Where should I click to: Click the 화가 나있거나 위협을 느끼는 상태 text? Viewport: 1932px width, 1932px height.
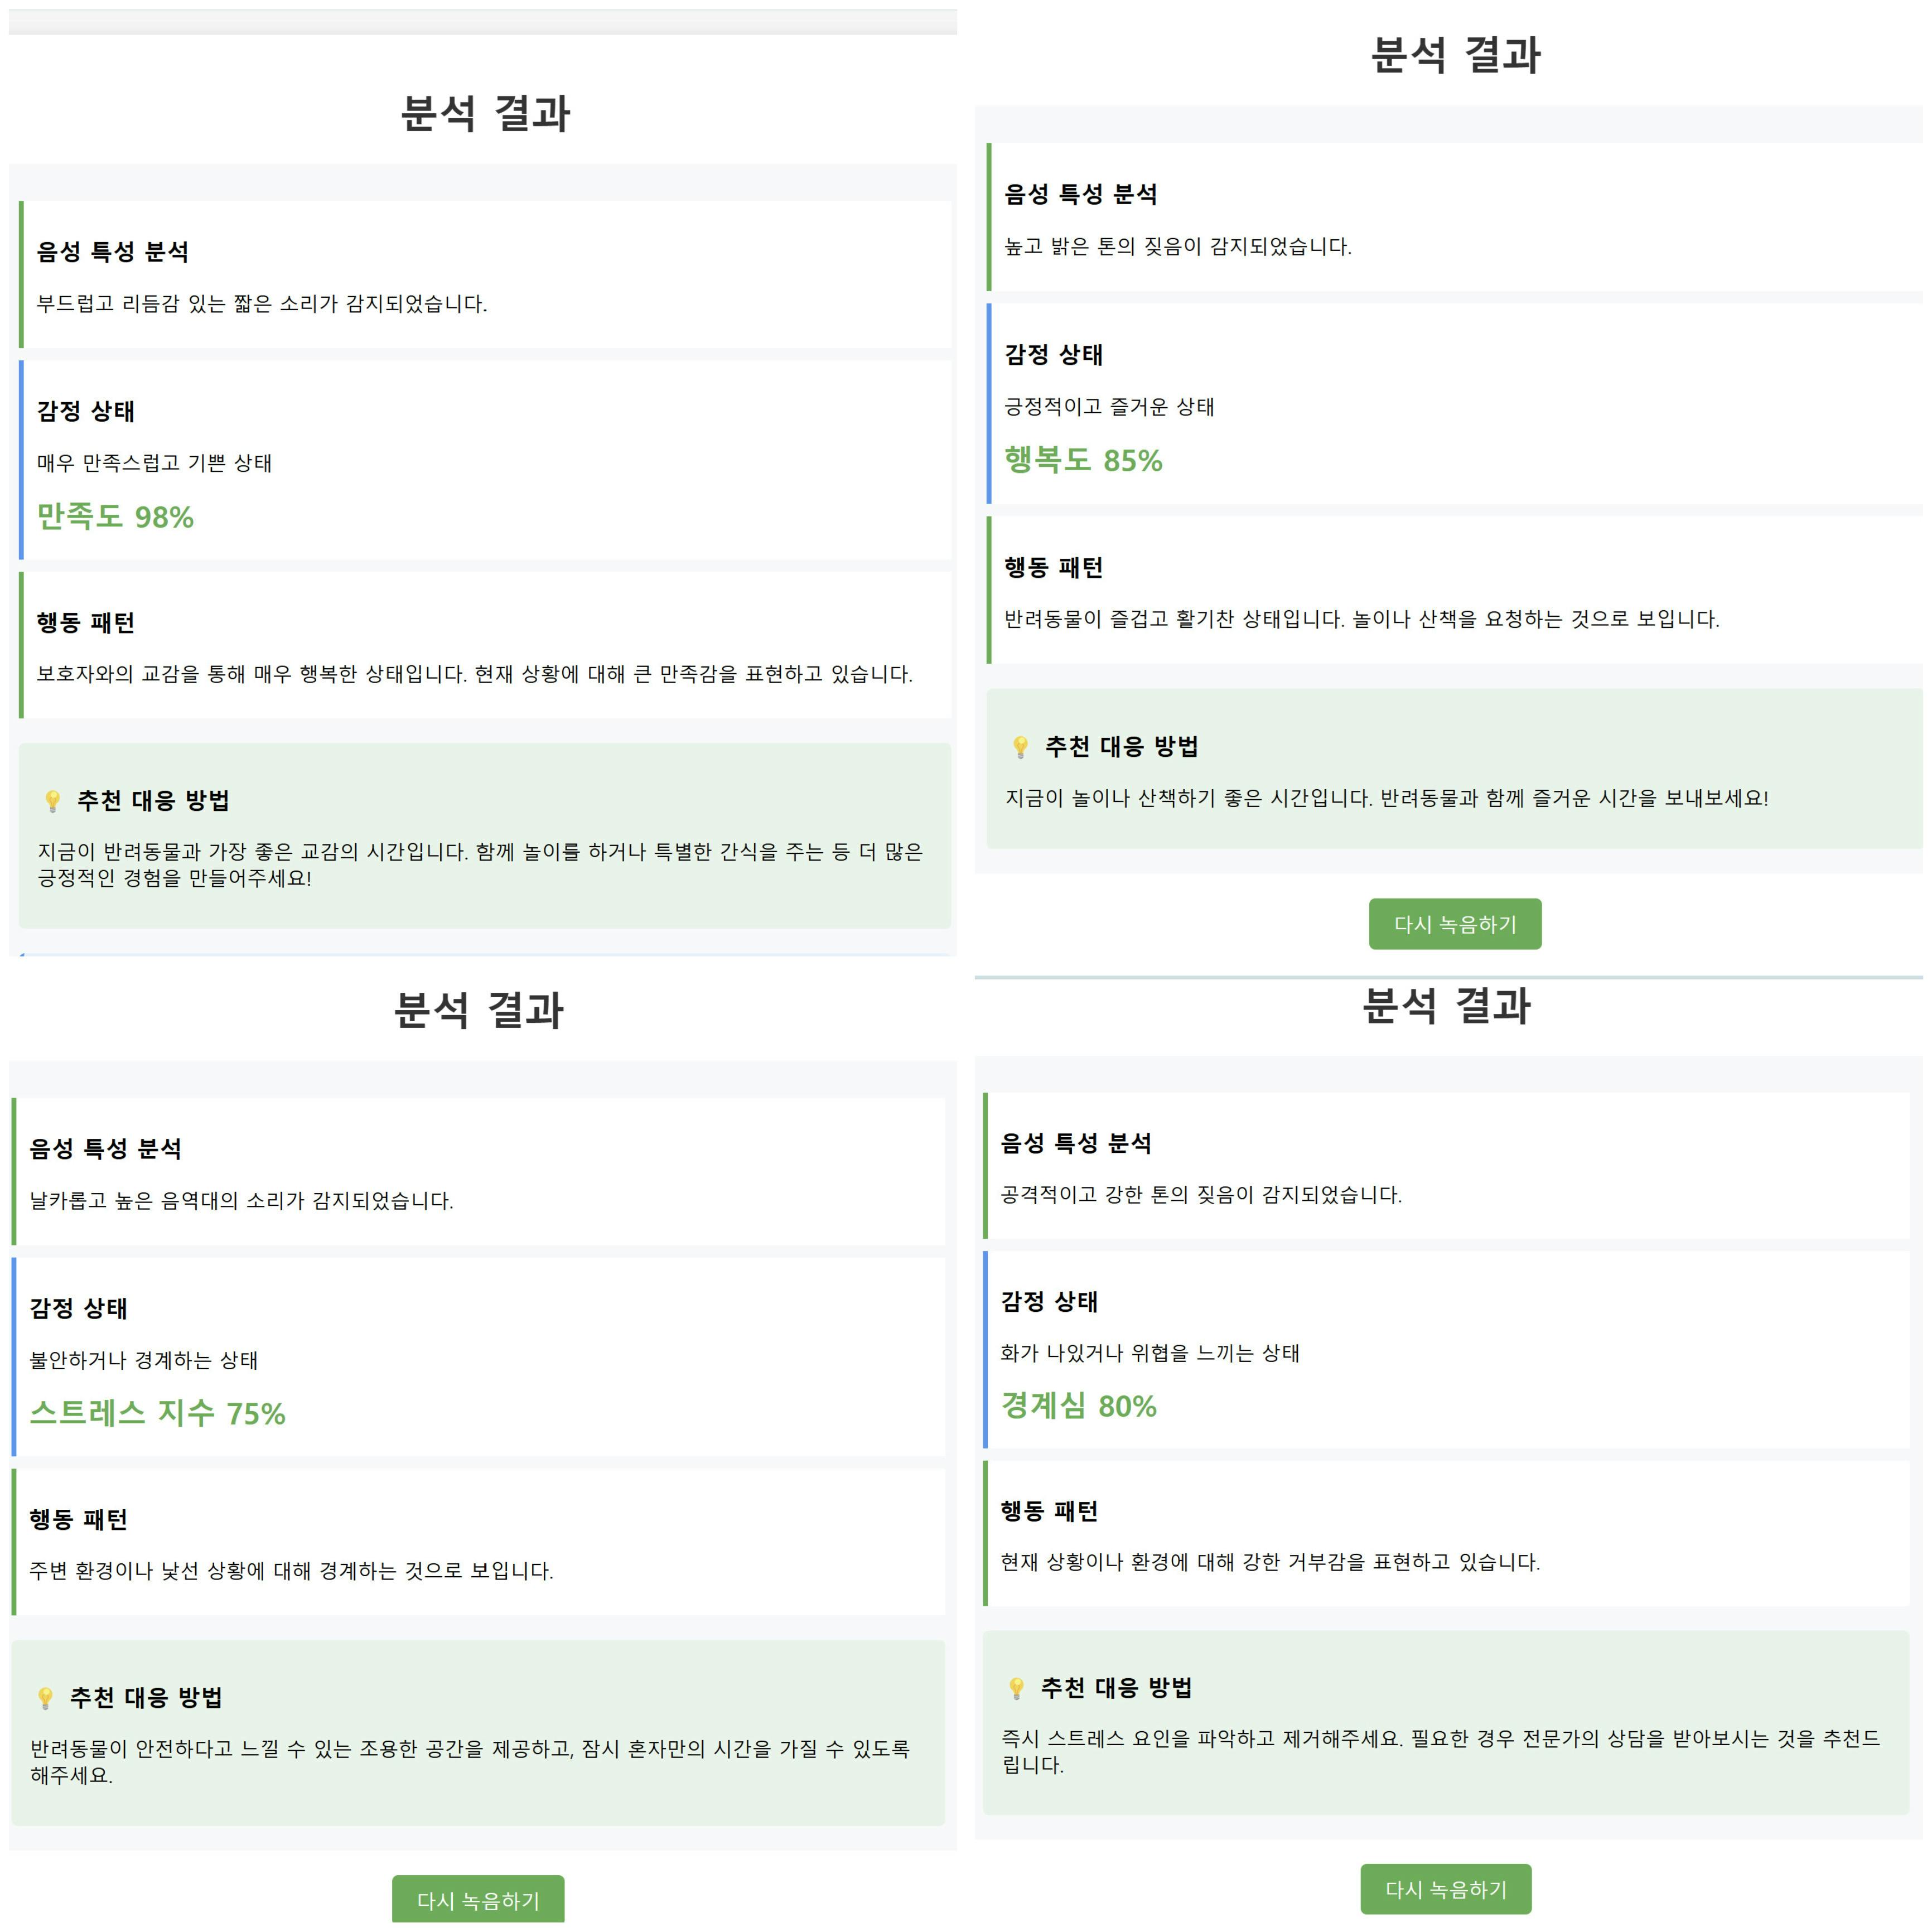1149,1353
